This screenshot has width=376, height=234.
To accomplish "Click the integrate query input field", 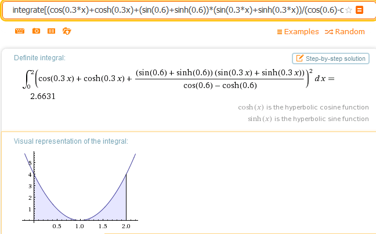I will tap(174, 10).
